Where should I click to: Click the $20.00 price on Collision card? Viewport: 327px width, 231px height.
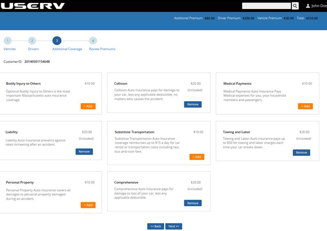tap(196, 84)
